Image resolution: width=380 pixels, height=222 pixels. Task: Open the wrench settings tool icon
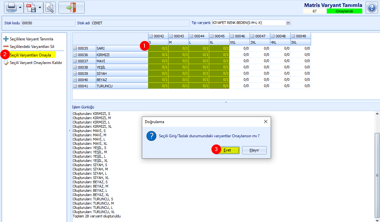(50, 8)
